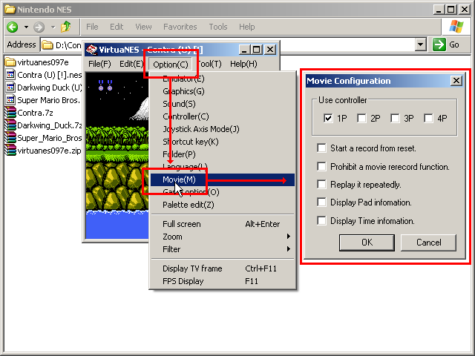Choose FPS Display menu entry
Screen dimensions: 475x356
tap(223, 281)
